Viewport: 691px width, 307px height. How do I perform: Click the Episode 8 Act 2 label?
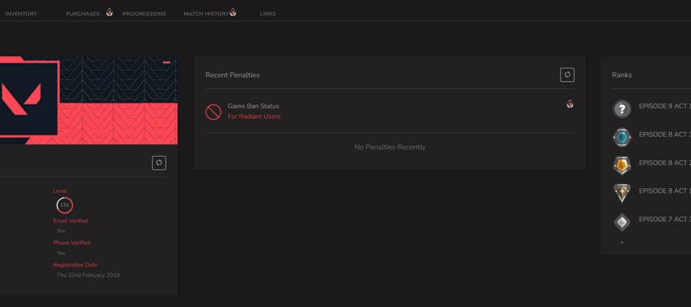click(665, 163)
